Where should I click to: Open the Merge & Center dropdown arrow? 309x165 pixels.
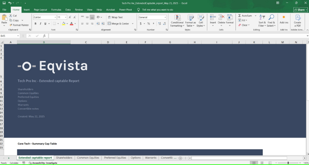pos(133,24)
